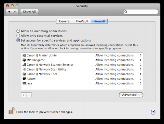
Task: Click the search field in toolbar
Action: coord(141,12)
